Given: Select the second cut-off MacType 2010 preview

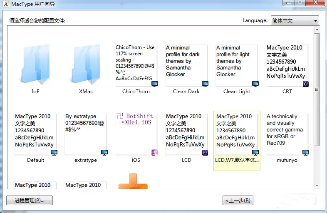Looking at the screenshot, I should point(86,185).
